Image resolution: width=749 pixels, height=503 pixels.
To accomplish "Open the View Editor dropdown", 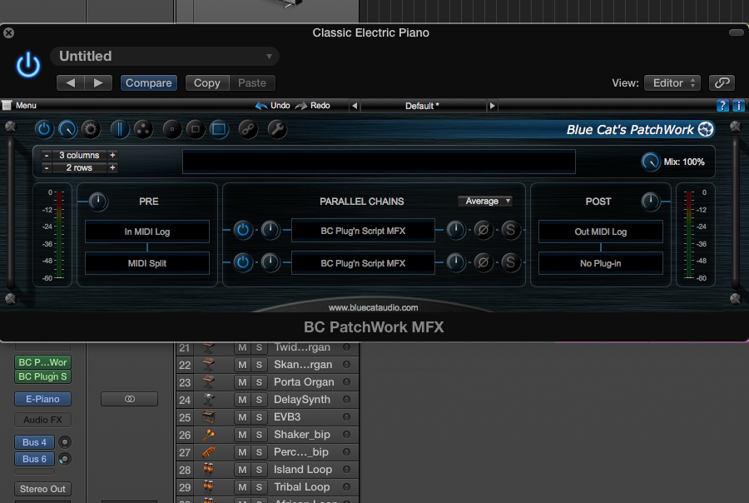I will tap(672, 82).
